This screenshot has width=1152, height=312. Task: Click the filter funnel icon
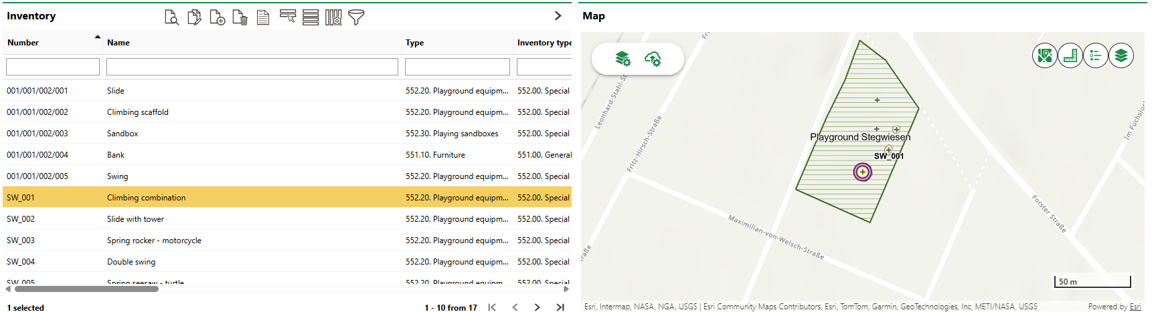pos(356,17)
